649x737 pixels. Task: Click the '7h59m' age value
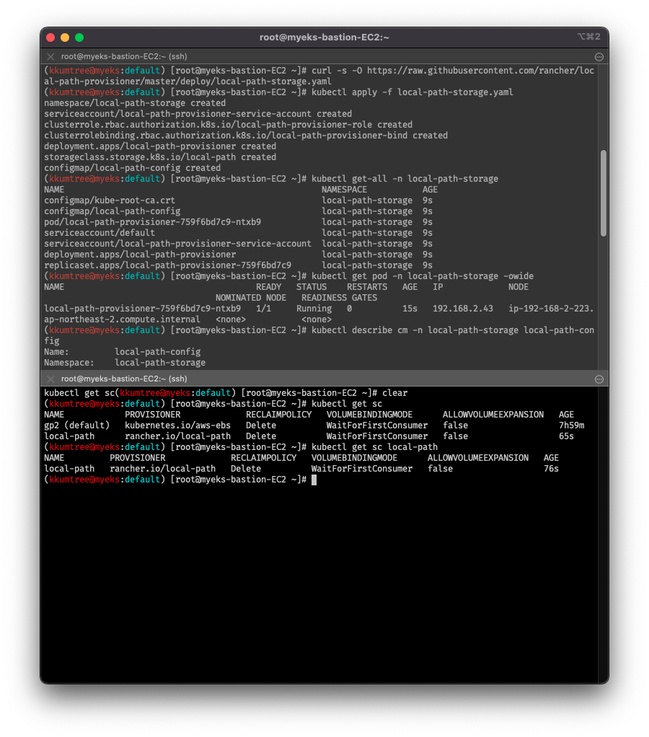coord(571,425)
